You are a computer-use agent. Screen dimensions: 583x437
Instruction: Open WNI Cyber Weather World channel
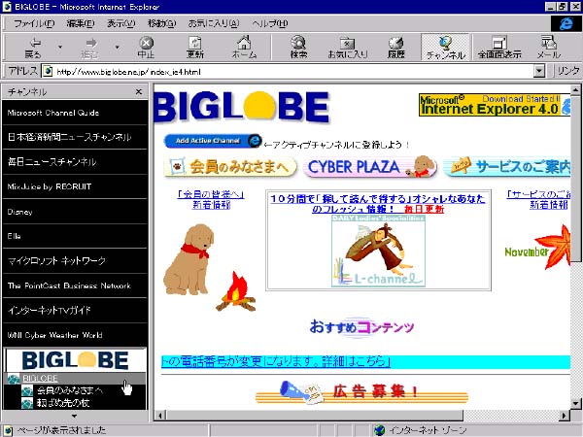[x=75, y=335]
